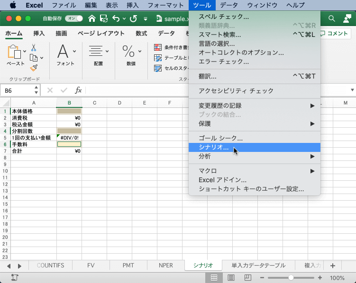This screenshot has height=283, width=356.
Task: Choose ゴール シーク... menu item
Action: pyautogui.click(x=254, y=138)
